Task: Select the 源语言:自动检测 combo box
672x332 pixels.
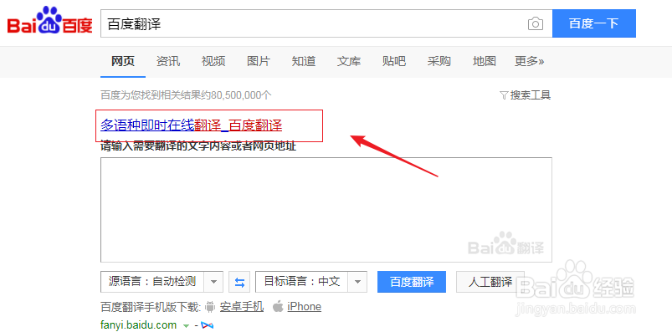Action: coord(162,282)
